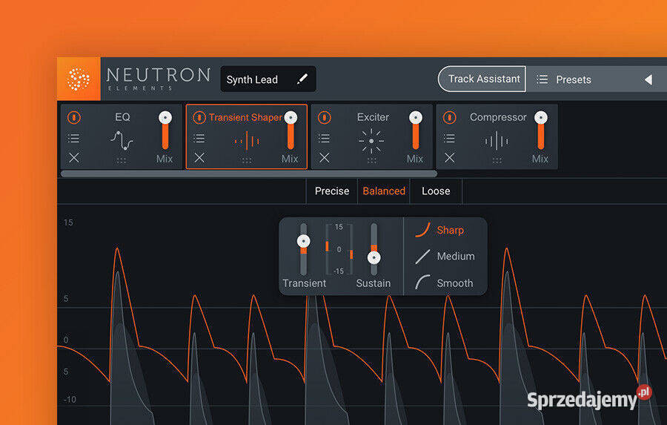Click the Transient amount slider knob
The height and width of the screenshot is (425, 667).
pyautogui.click(x=303, y=241)
